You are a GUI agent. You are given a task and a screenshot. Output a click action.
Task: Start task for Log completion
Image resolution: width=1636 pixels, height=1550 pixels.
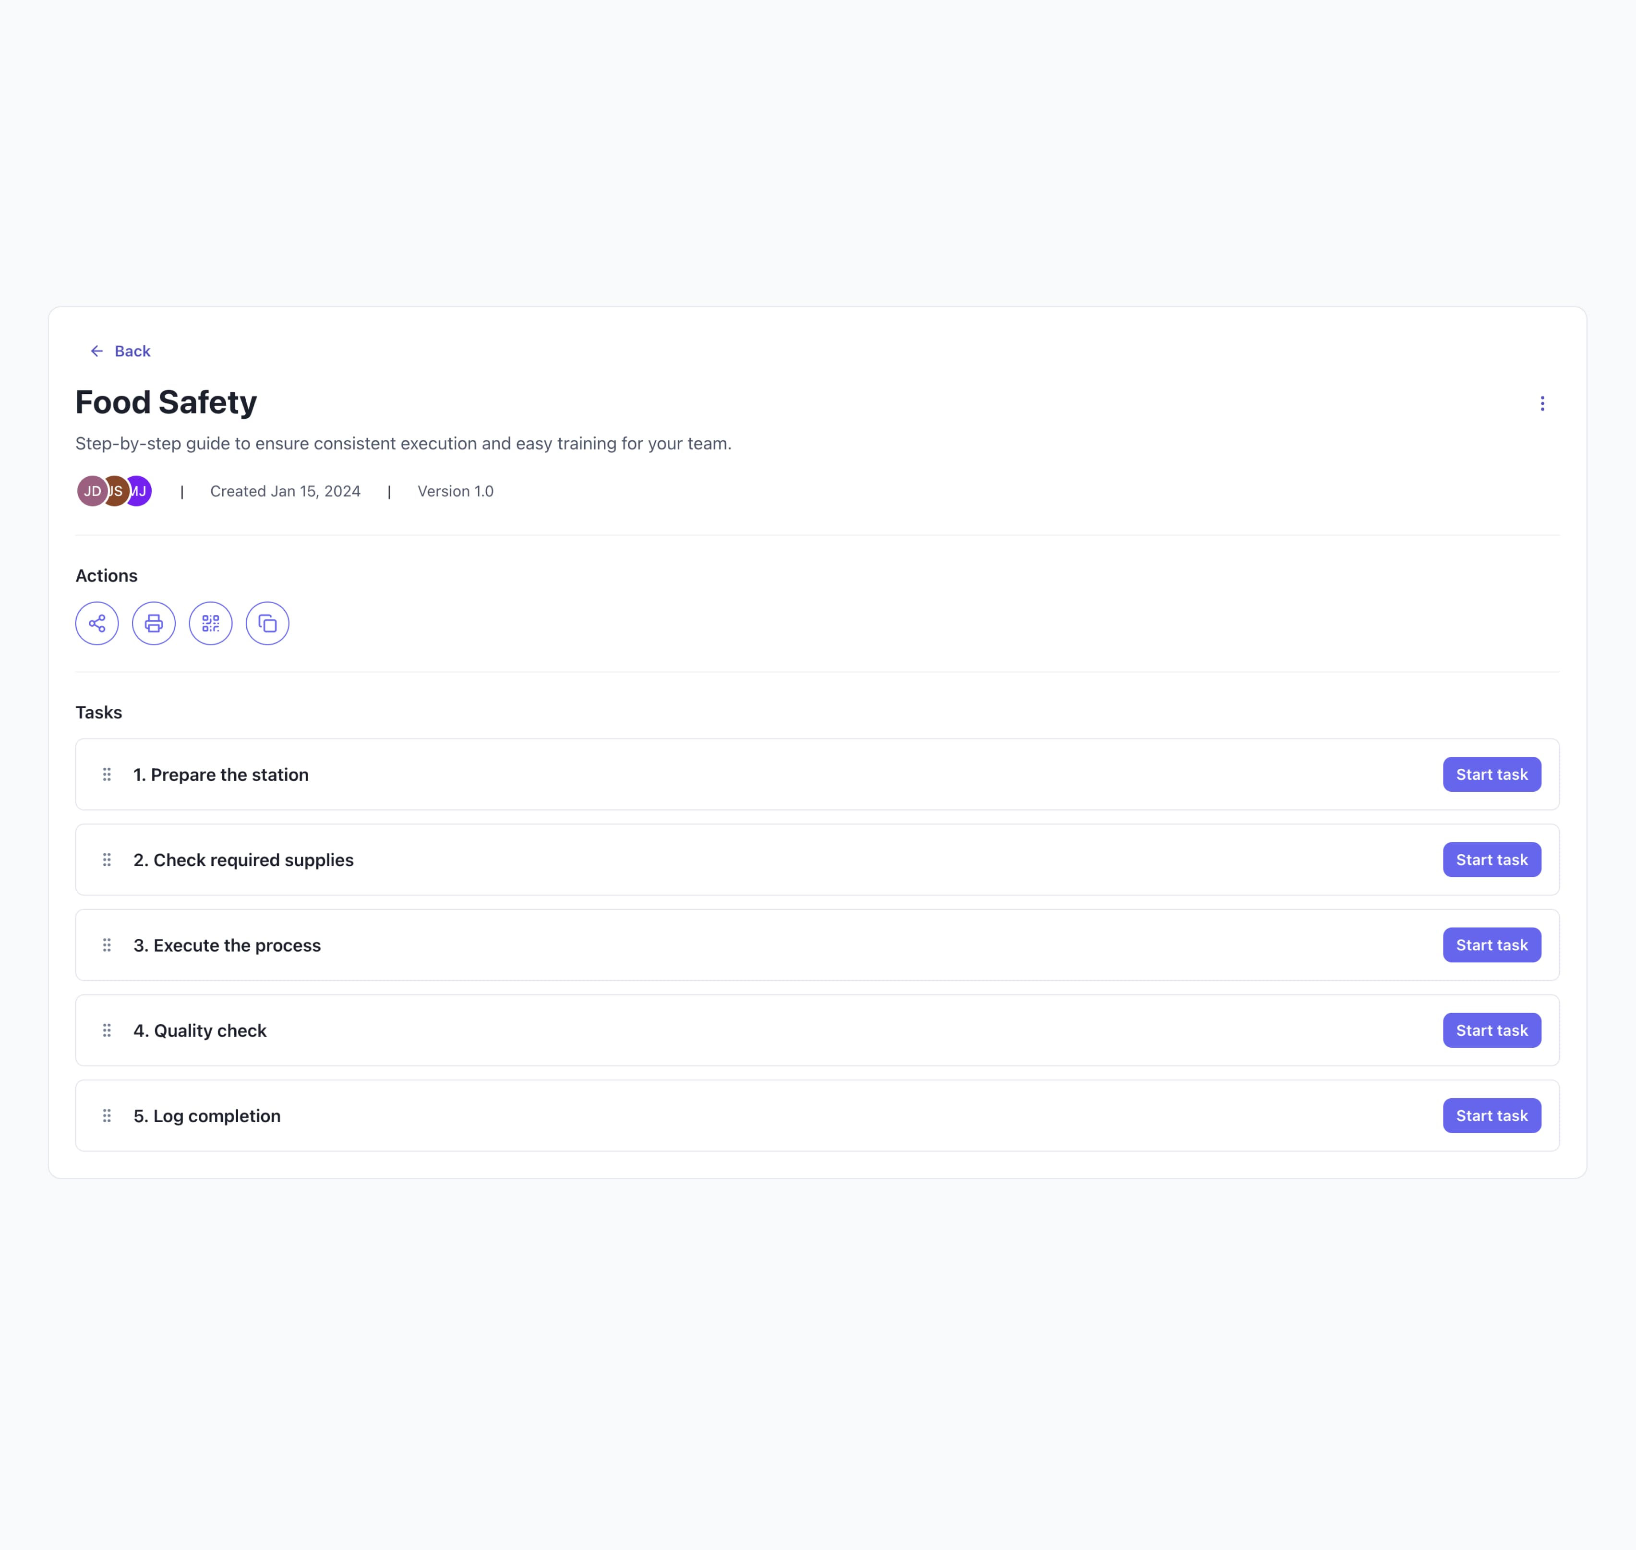coord(1492,1114)
